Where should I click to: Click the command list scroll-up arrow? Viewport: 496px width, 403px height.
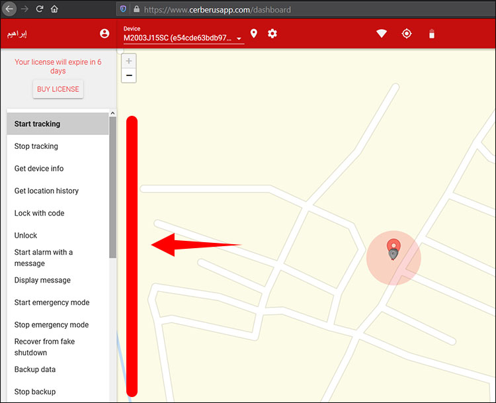pos(112,113)
